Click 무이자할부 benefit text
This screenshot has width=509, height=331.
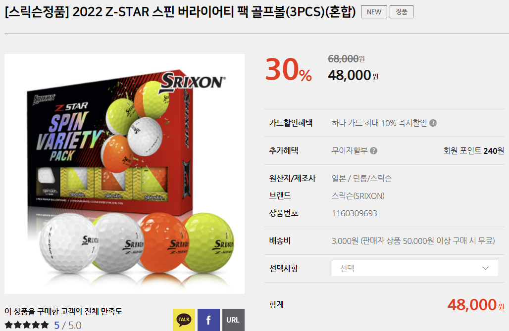point(349,150)
